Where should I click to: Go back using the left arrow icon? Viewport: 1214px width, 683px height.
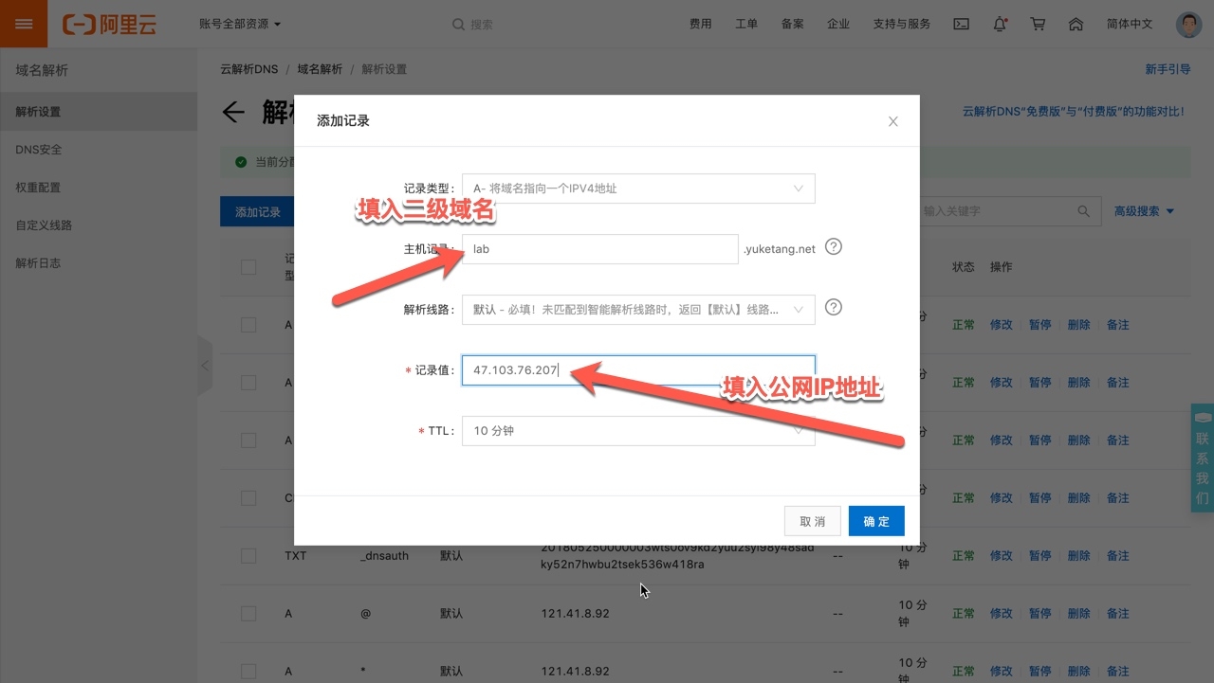233,113
